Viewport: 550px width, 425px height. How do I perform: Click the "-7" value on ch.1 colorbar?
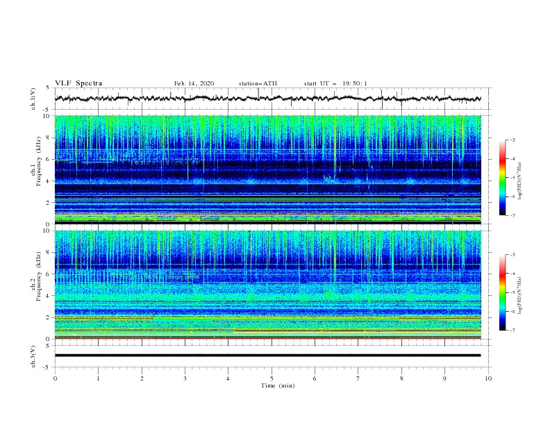pyautogui.click(x=512, y=216)
